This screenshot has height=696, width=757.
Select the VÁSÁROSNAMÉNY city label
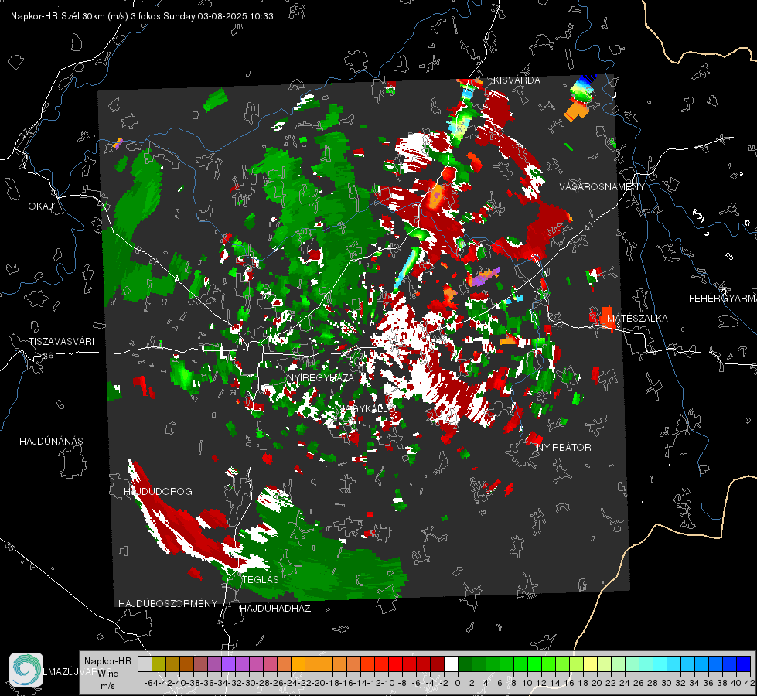(x=602, y=187)
